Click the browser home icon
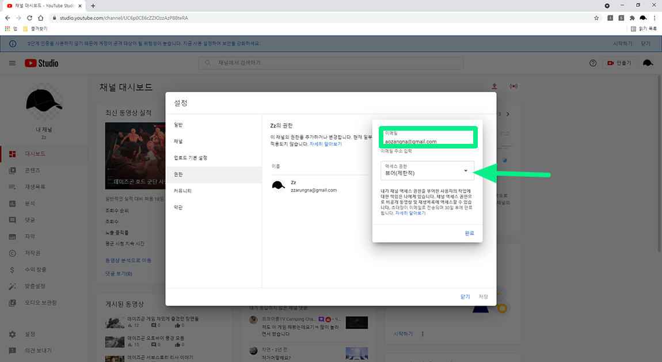The height and width of the screenshot is (362, 662). (40, 18)
